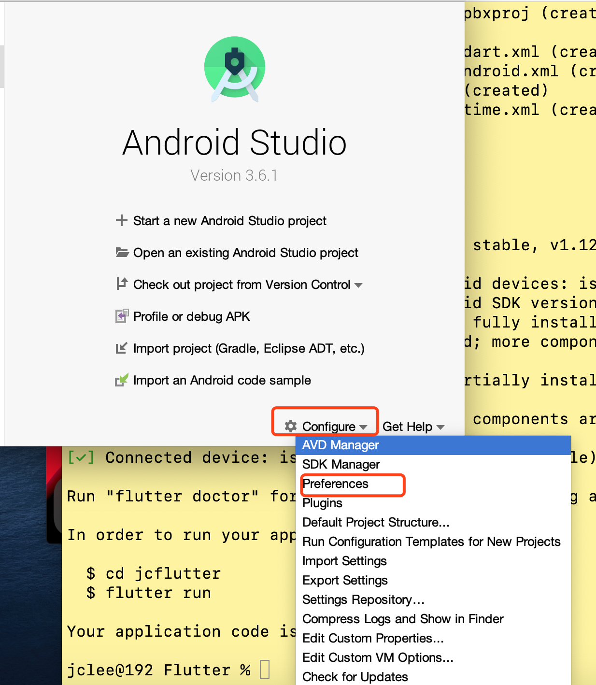
Task: Click 'id devices: is' terminal line
Action: [530, 284]
